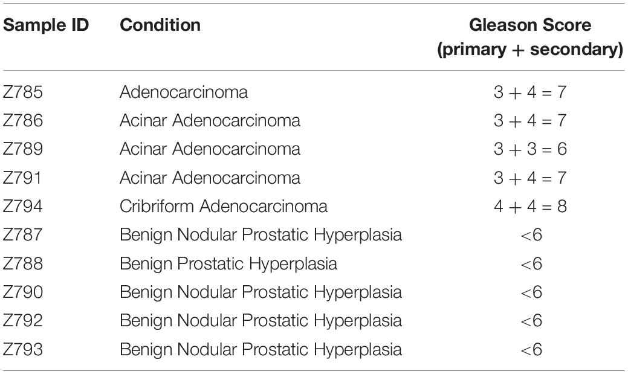The height and width of the screenshot is (374, 628).
Task: Select sample ID Z790
Action: point(23,292)
